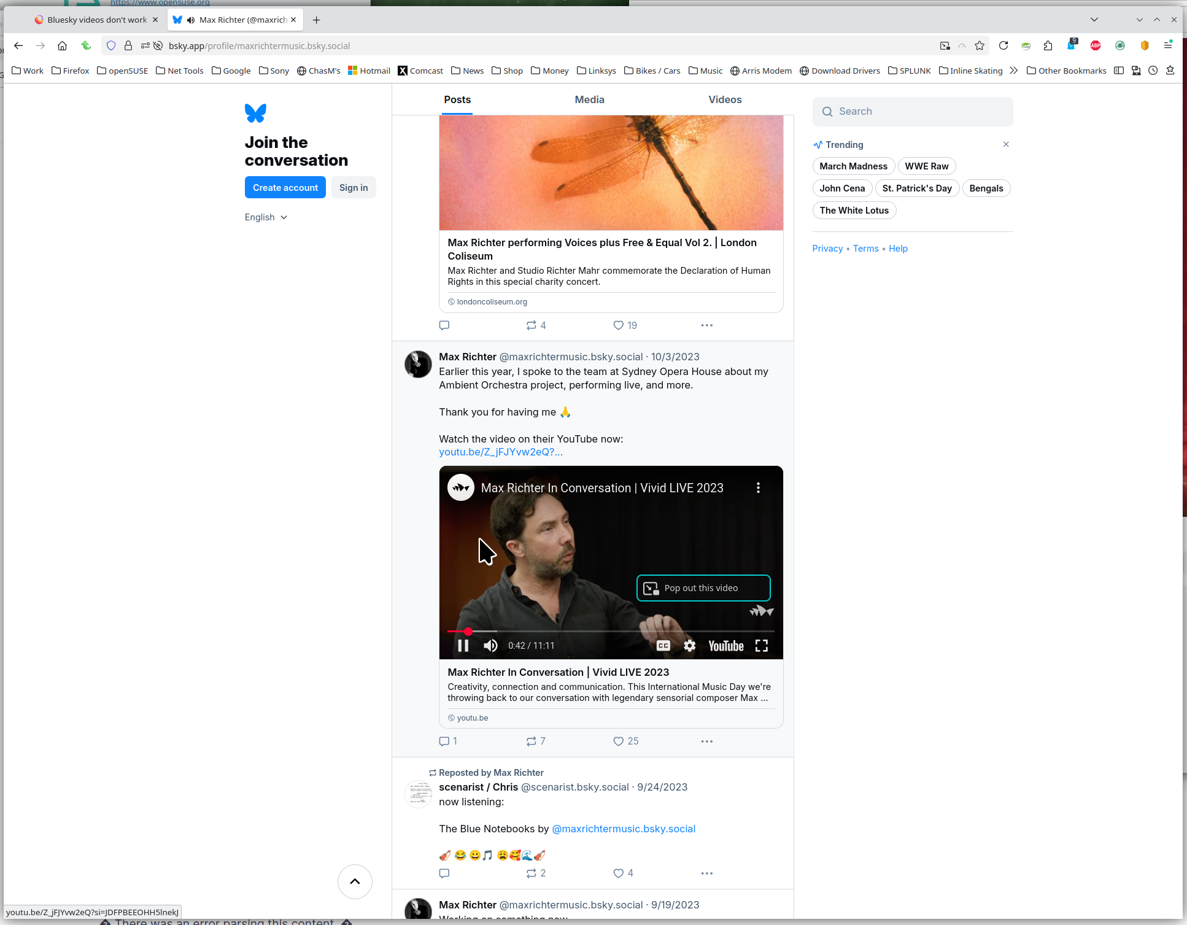Image resolution: width=1187 pixels, height=925 pixels.
Task: Open the Other Bookmarks folder
Action: click(x=1066, y=71)
